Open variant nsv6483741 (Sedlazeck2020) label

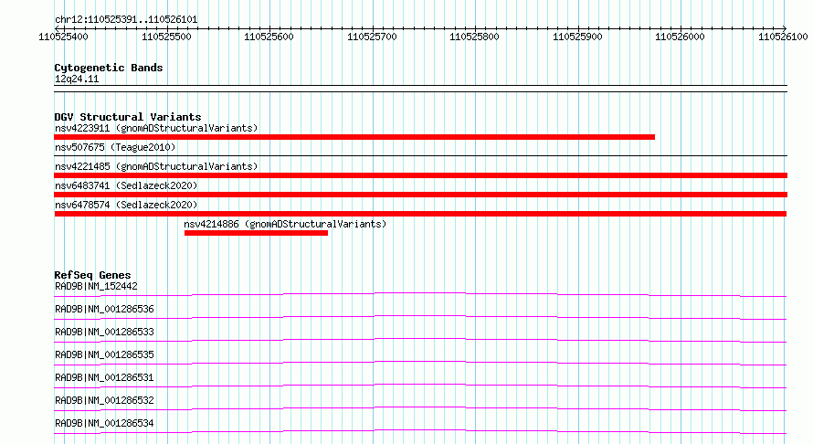(126, 185)
